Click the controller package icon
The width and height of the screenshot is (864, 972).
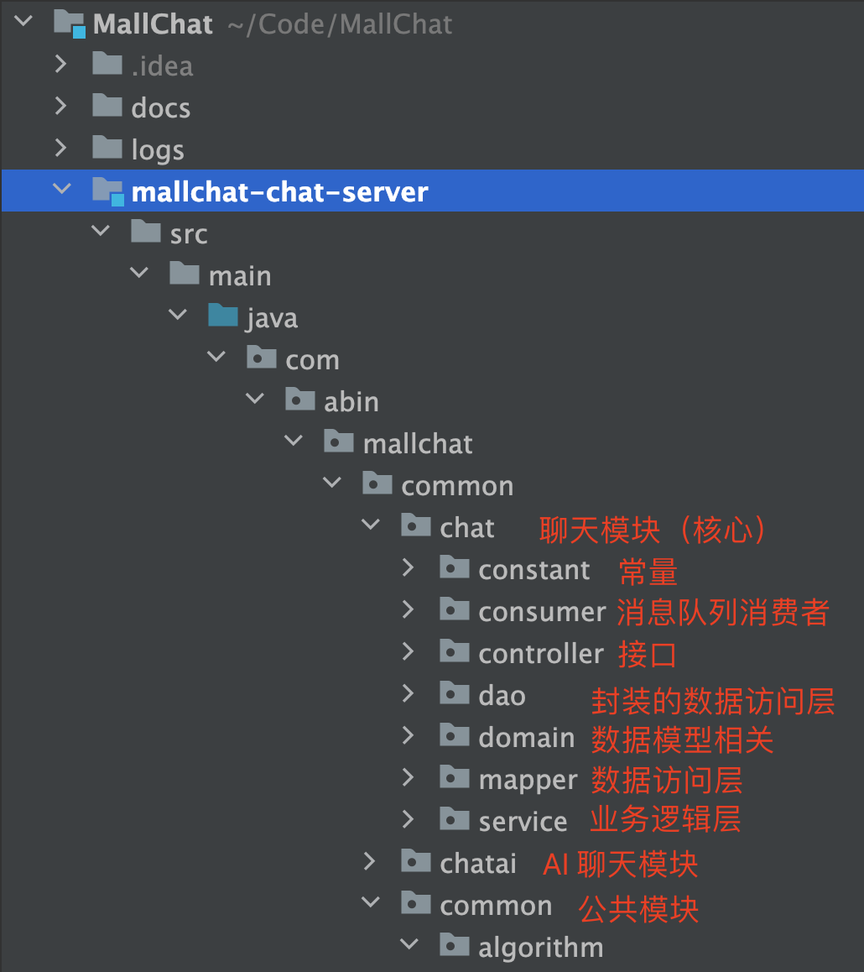454,651
